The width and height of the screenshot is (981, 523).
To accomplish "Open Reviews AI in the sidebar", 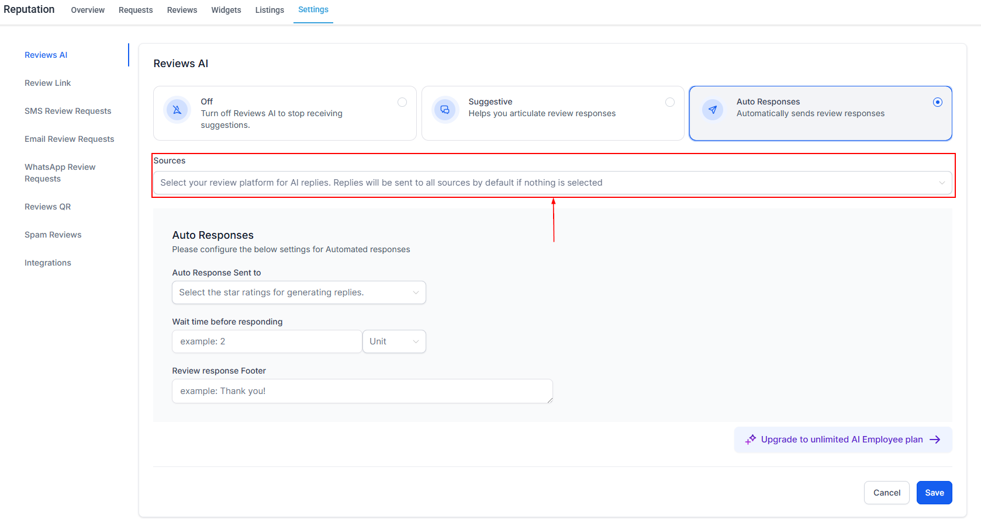I will click(x=46, y=55).
